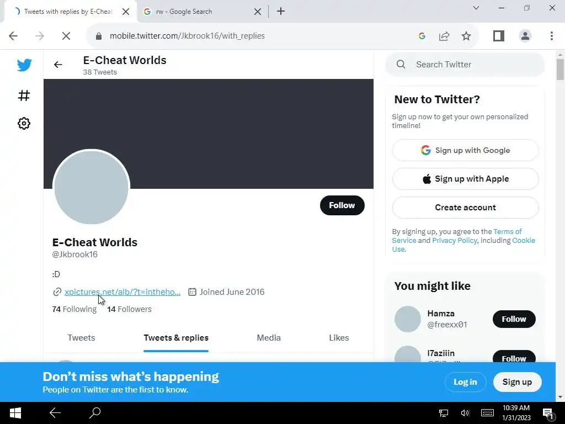Click the page vertical scrollbar thumb
This screenshot has width=565, height=424.
tap(559, 69)
